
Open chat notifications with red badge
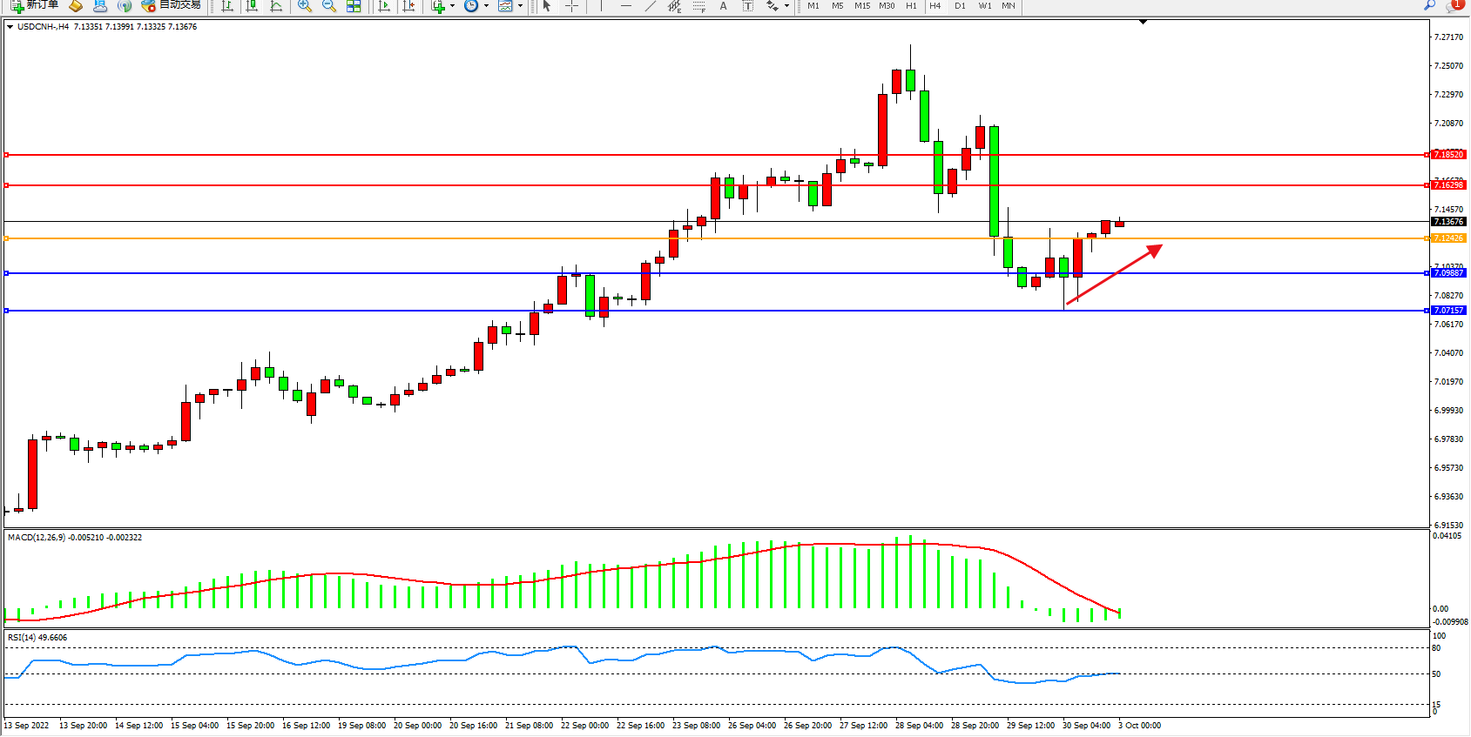coord(1453,5)
